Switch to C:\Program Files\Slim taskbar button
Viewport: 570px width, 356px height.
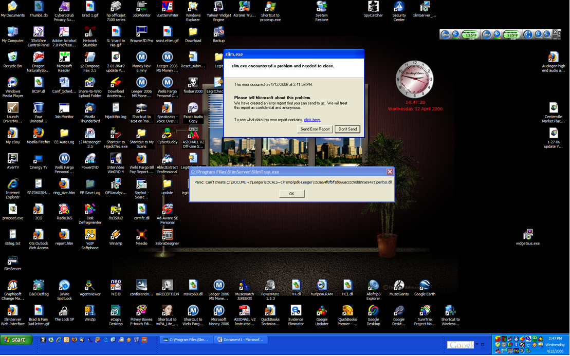point(186,340)
